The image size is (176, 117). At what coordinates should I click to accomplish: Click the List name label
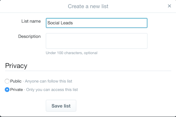click(31, 21)
